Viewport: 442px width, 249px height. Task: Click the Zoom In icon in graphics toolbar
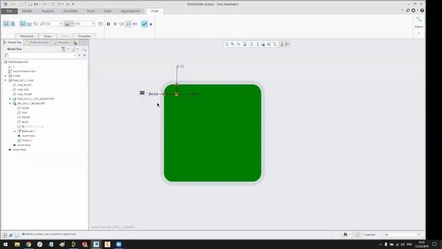click(233, 44)
